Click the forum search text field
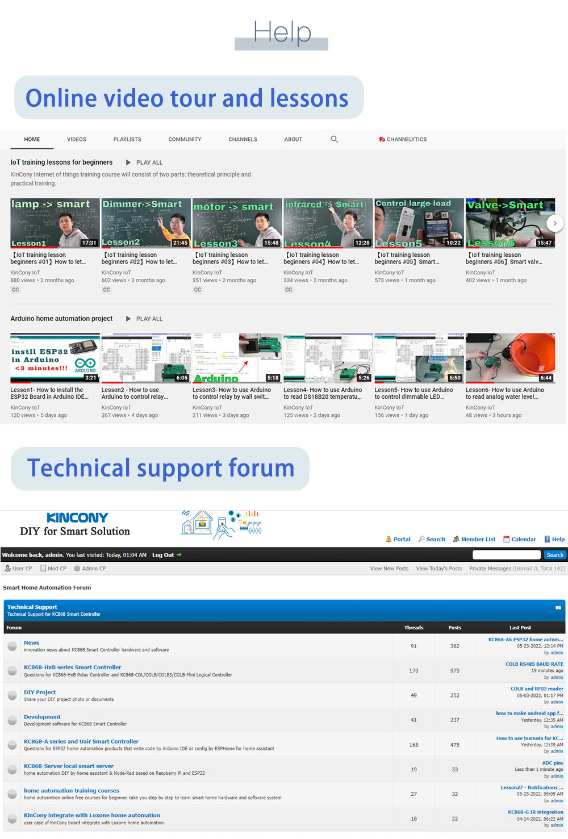Viewport: 568px width, 839px height. (506, 555)
